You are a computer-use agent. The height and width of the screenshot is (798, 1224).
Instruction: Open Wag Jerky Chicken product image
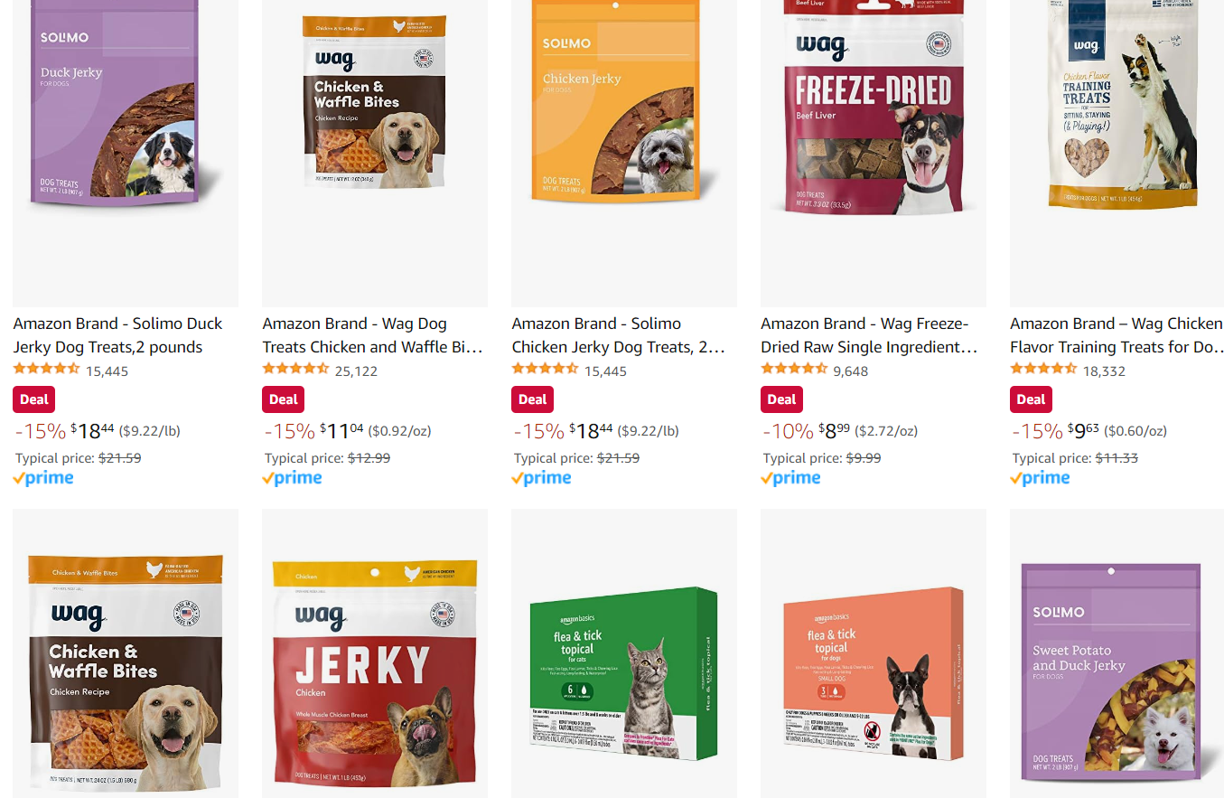click(375, 652)
